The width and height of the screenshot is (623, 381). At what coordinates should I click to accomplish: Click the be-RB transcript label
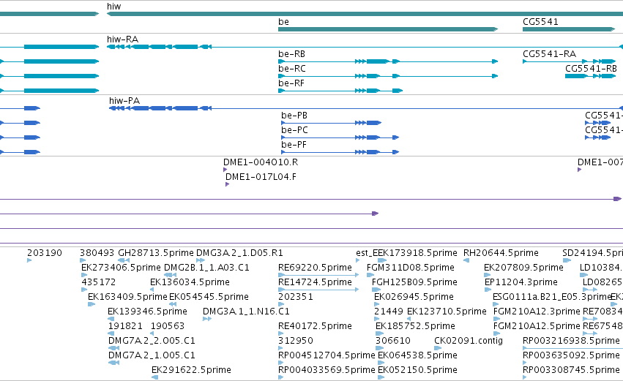tap(291, 54)
